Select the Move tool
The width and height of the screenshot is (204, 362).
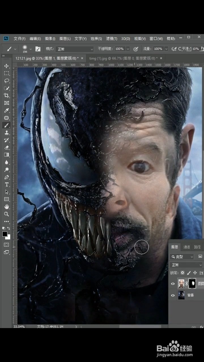(7, 66)
